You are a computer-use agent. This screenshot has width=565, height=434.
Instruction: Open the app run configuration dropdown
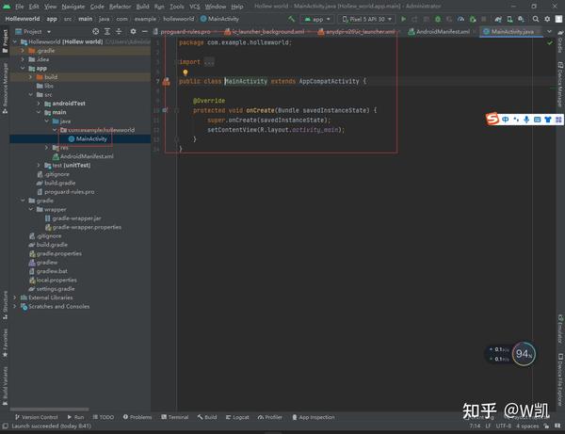[x=320, y=19]
